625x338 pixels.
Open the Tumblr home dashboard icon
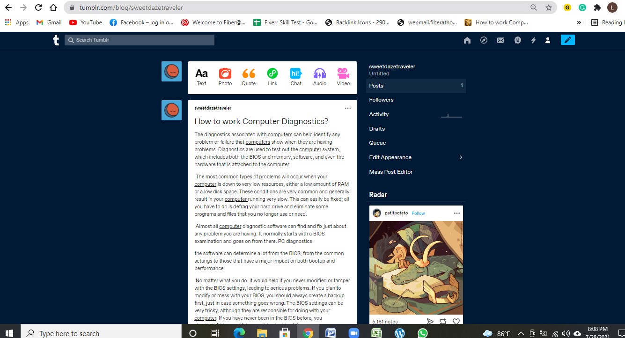point(467,40)
